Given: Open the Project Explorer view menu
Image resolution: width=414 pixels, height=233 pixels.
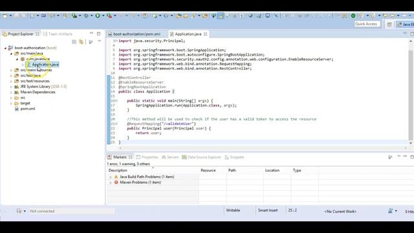Looking at the screenshot, I should (x=100, y=41).
